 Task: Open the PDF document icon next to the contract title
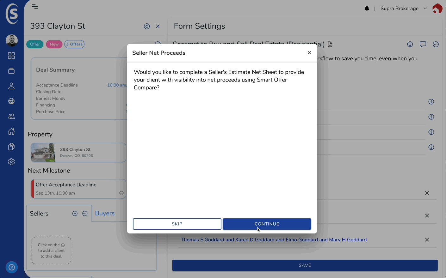point(330,44)
